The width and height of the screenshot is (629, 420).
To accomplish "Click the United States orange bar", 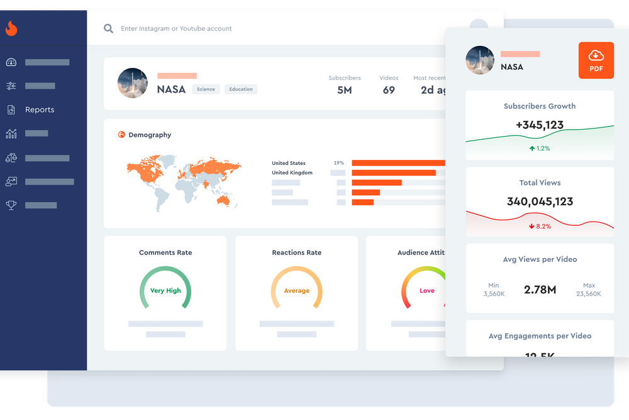I will [398, 163].
